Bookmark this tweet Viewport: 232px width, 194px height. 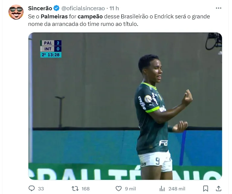click(205, 189)
